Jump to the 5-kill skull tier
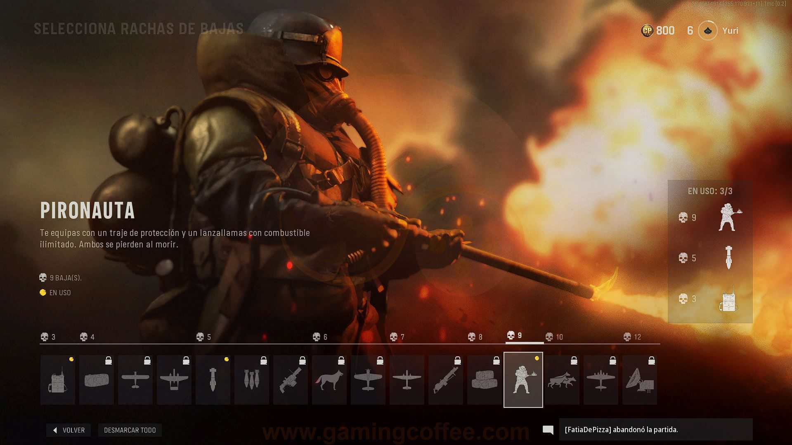The width and height of the screenshot is (792, 445). [x=203, y=337]
